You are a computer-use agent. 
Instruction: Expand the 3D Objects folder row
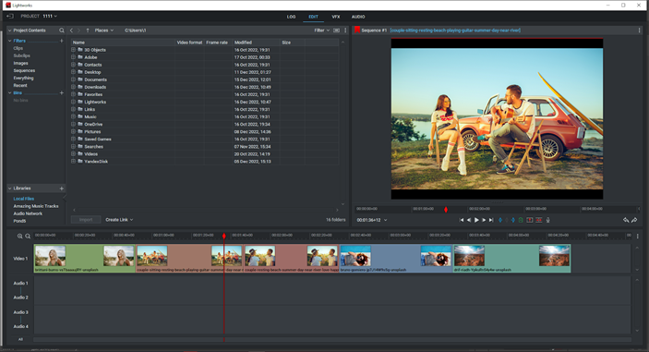point(73,50)
